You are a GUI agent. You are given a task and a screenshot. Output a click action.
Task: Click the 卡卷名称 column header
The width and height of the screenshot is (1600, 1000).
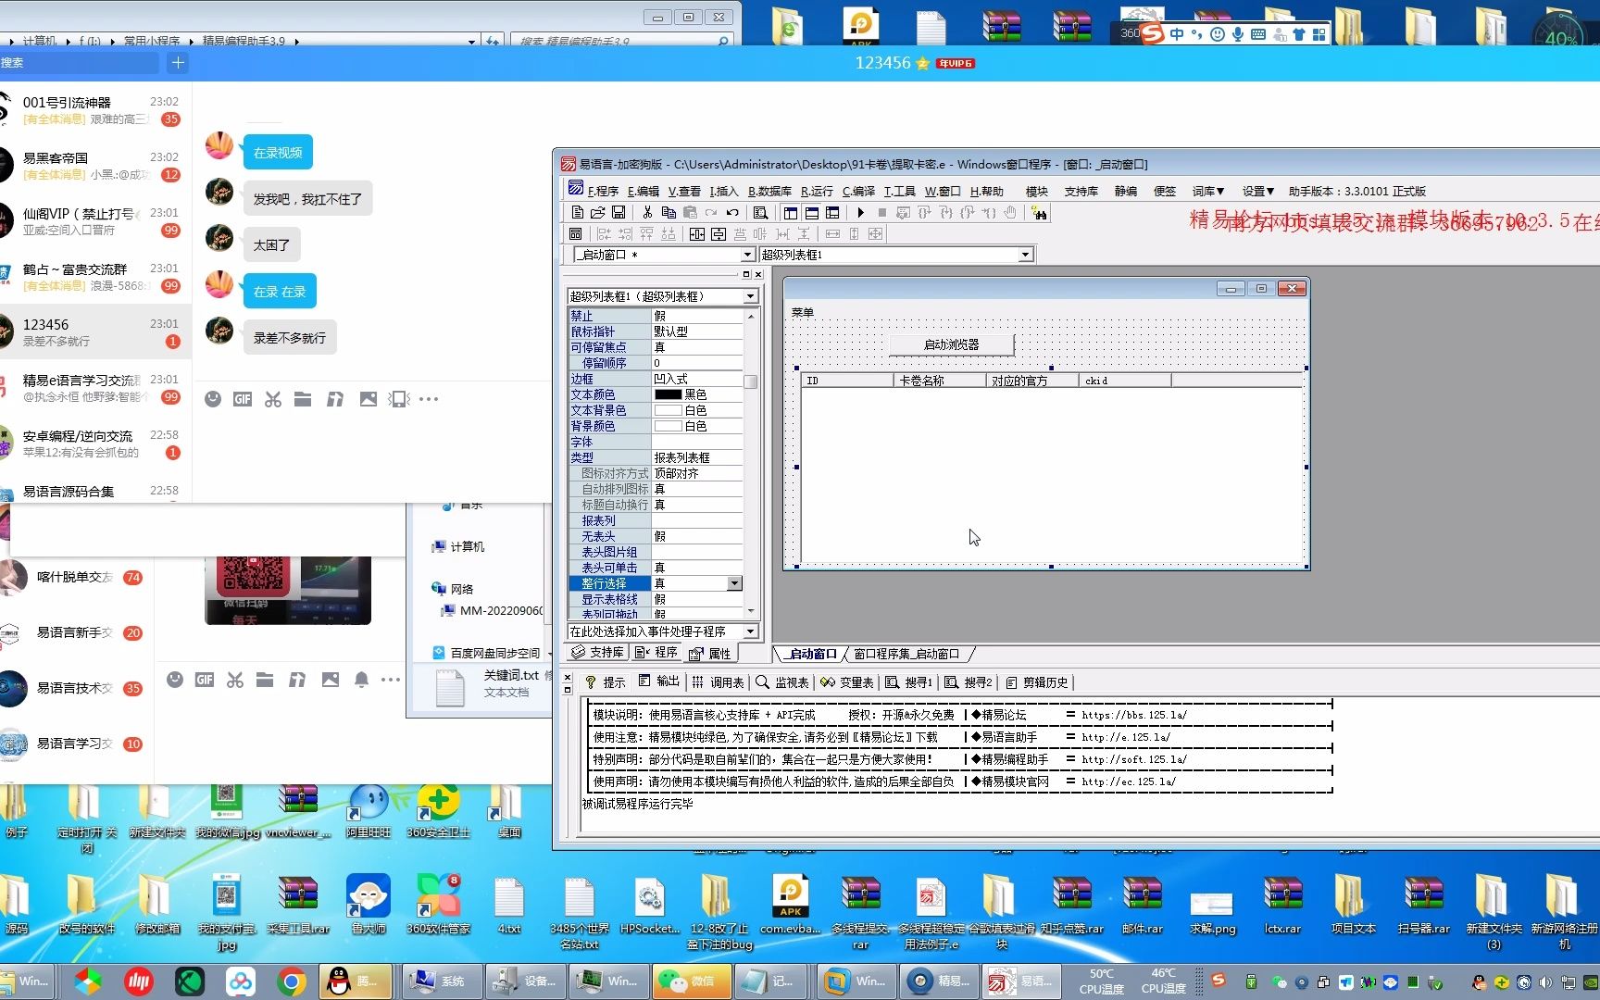[x=940, y=381]
